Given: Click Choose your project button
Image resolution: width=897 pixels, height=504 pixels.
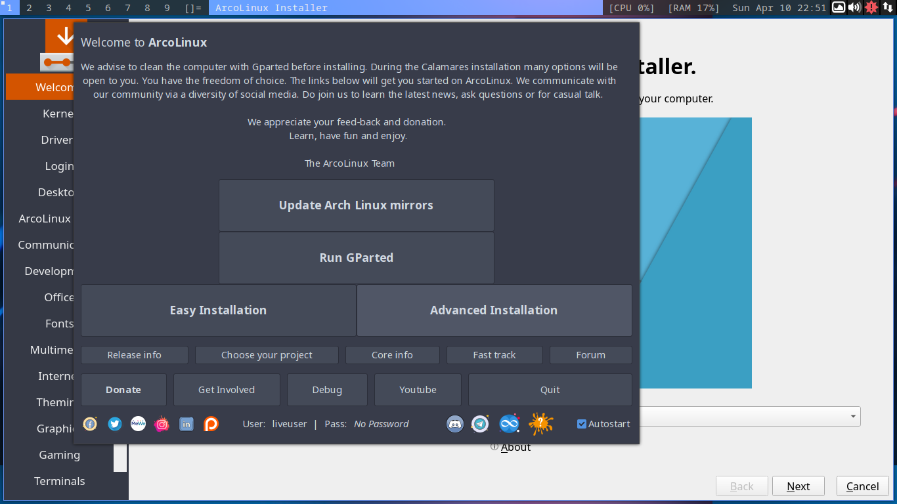Looking at the screenshot, I should (x=267, y=355).
